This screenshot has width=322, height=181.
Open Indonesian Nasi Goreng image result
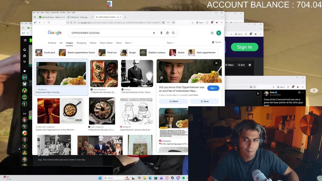61,77
